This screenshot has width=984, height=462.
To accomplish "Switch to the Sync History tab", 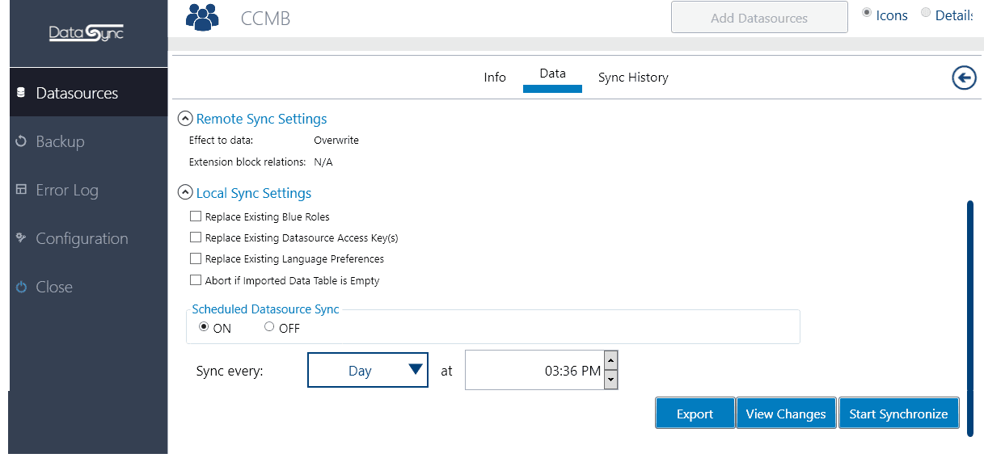I will (x=633, y=78).
